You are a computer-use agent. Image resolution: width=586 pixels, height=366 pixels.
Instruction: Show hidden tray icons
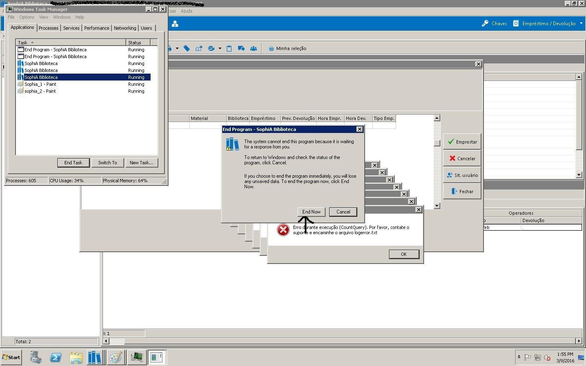click(519, 357)
